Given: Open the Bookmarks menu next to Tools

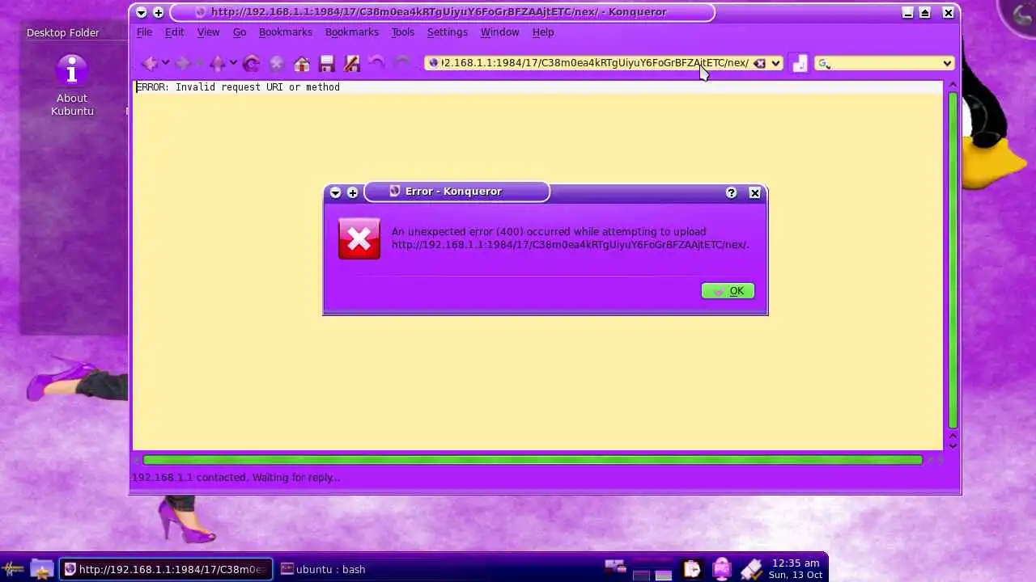Looking at the screenshot, I should point(351,32).
